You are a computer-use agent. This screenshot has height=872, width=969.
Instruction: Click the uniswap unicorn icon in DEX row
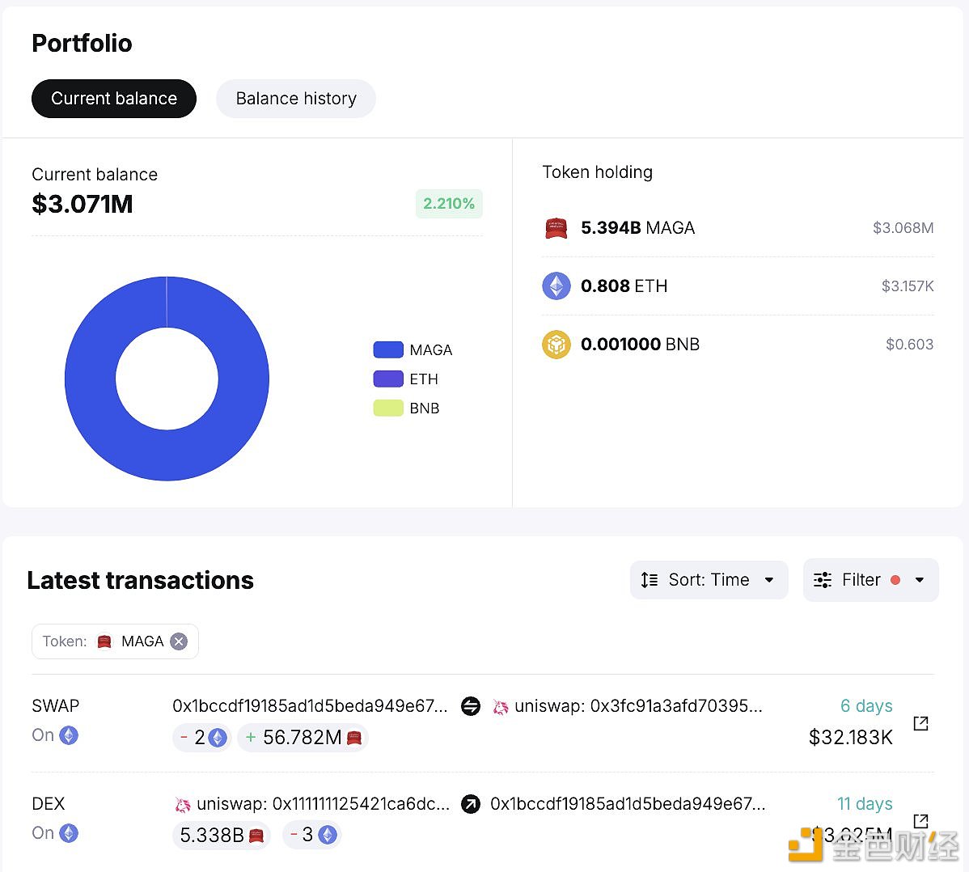pos(182,804)
